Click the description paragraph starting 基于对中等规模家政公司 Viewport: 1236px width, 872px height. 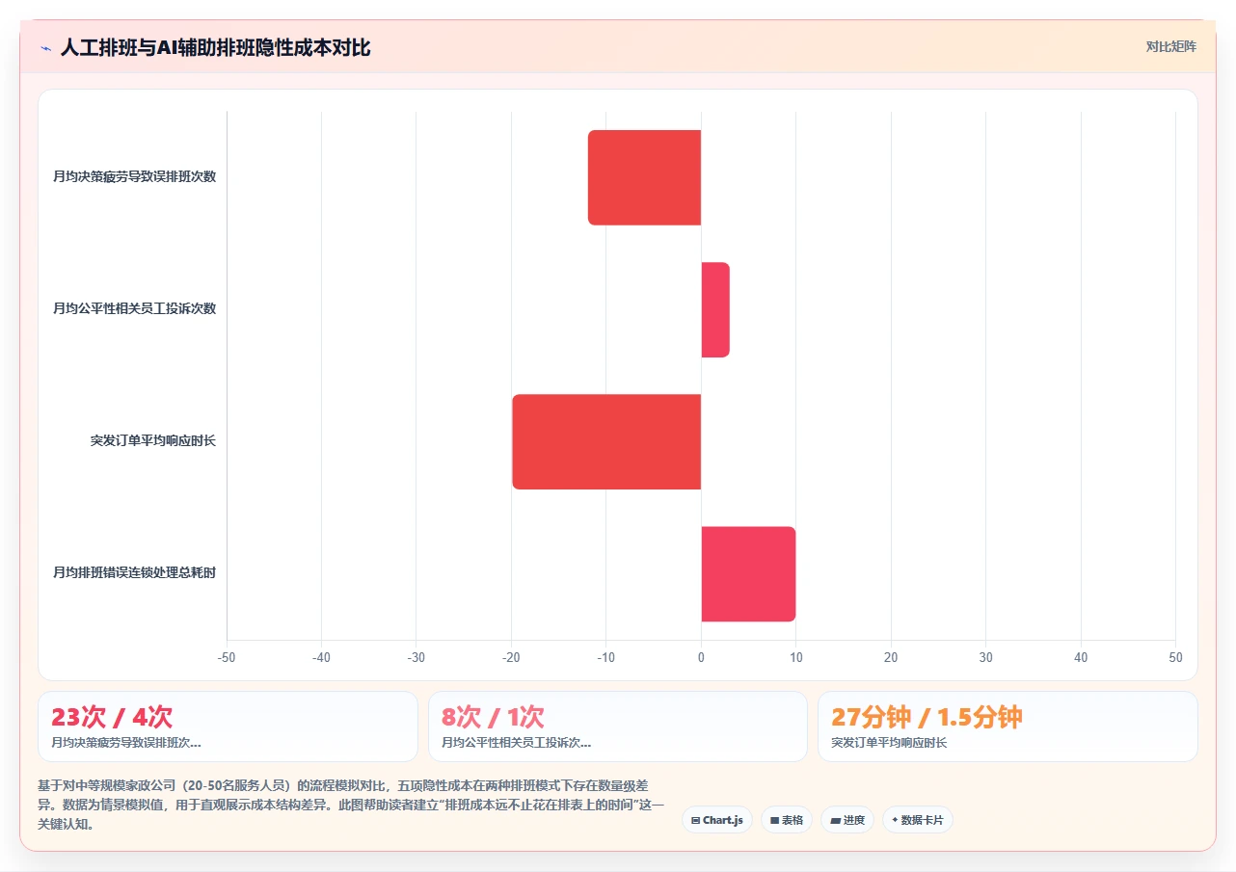[x=351, y=805]
